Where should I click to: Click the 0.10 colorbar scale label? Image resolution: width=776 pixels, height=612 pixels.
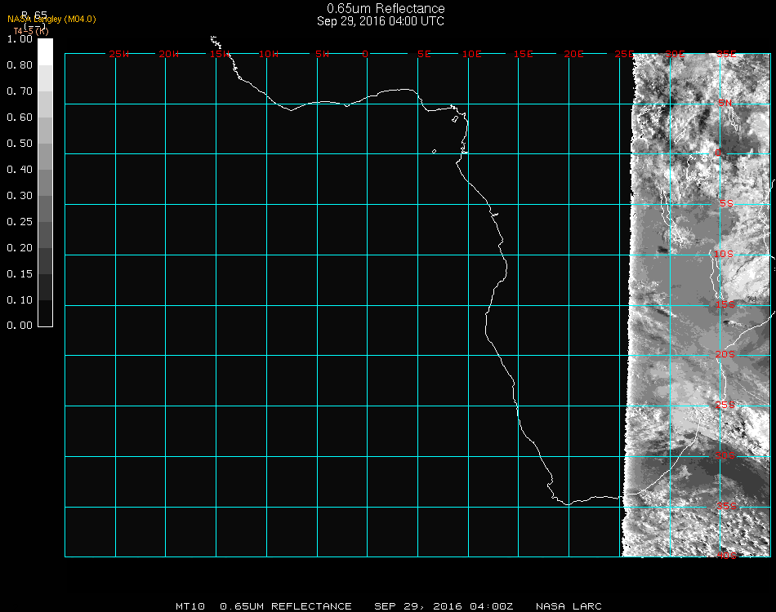(19, 300)
